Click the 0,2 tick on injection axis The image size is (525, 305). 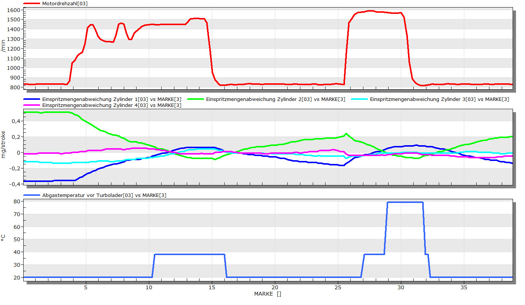coord(16,137)
